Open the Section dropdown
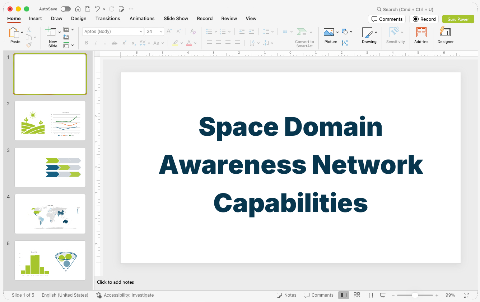The image size is (480, 302). (69, 45)
